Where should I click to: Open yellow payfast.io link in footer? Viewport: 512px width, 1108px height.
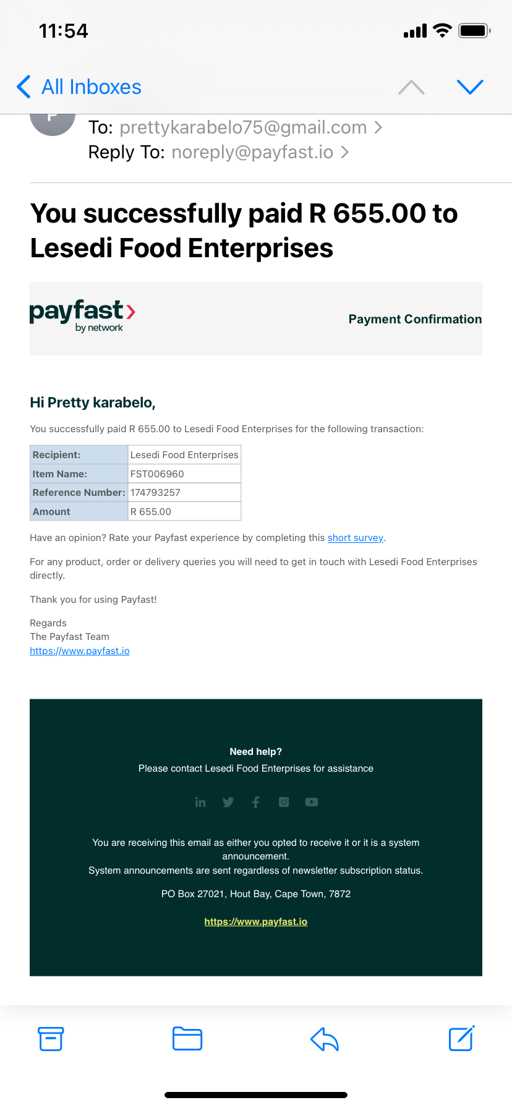click(x=256, y=921)
